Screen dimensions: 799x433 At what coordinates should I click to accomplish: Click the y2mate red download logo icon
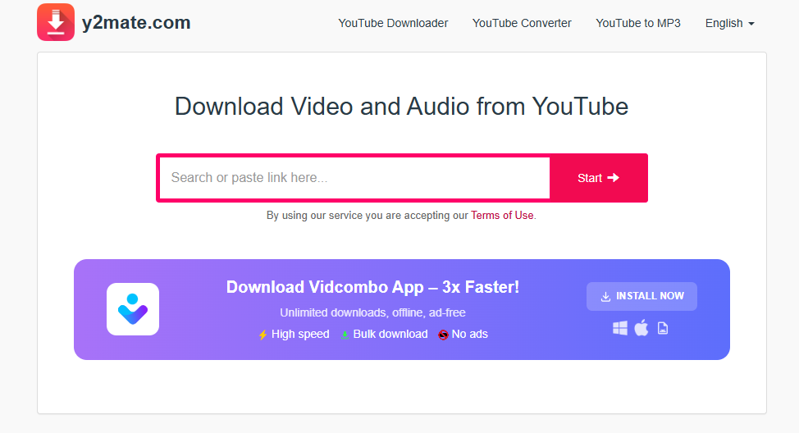point(56,22)
